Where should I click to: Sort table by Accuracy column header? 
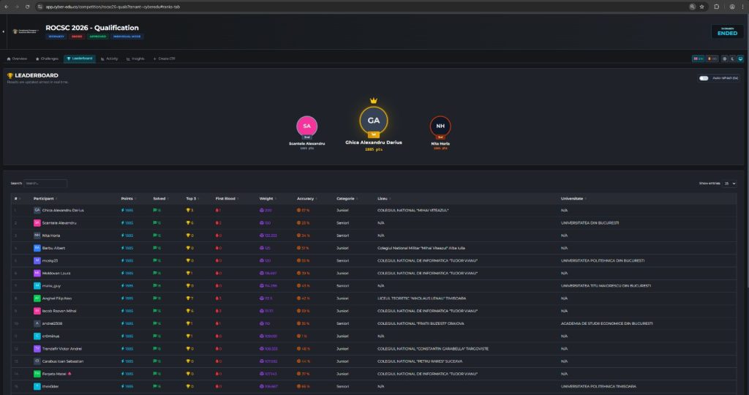pos(306,198)
